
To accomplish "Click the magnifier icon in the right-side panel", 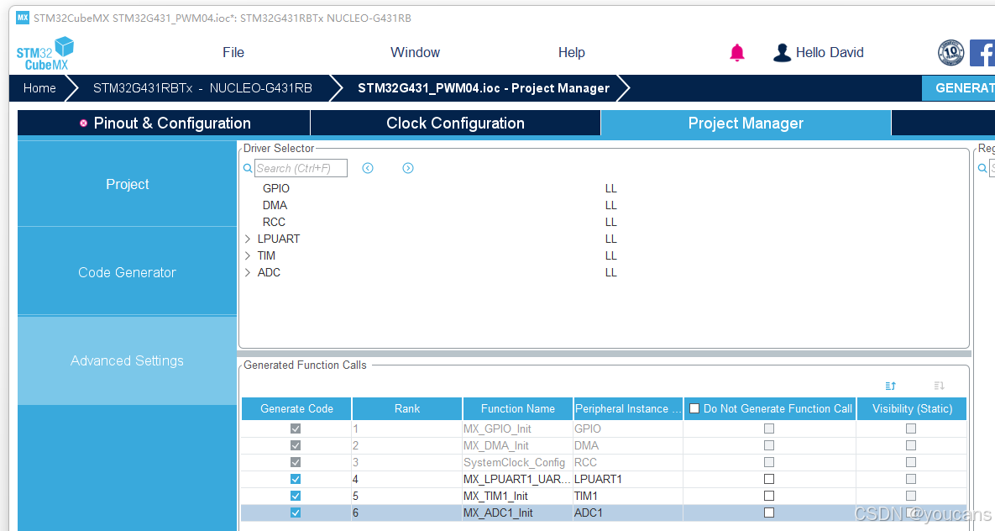I will [x=982, y=168].
